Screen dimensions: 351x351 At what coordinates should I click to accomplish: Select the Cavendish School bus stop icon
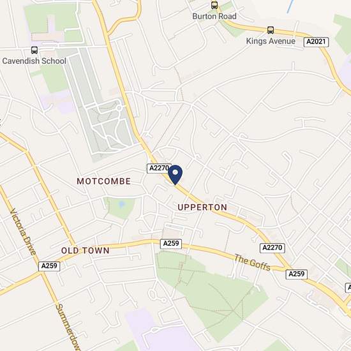pyautogui.click(x=34, y=50)
